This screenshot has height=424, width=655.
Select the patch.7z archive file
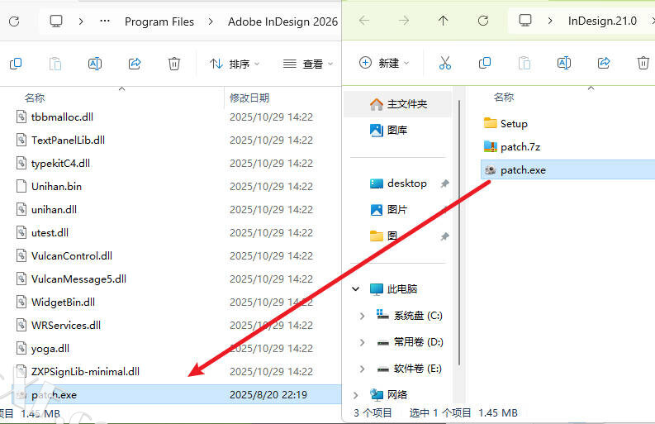(x=520, y=146)
